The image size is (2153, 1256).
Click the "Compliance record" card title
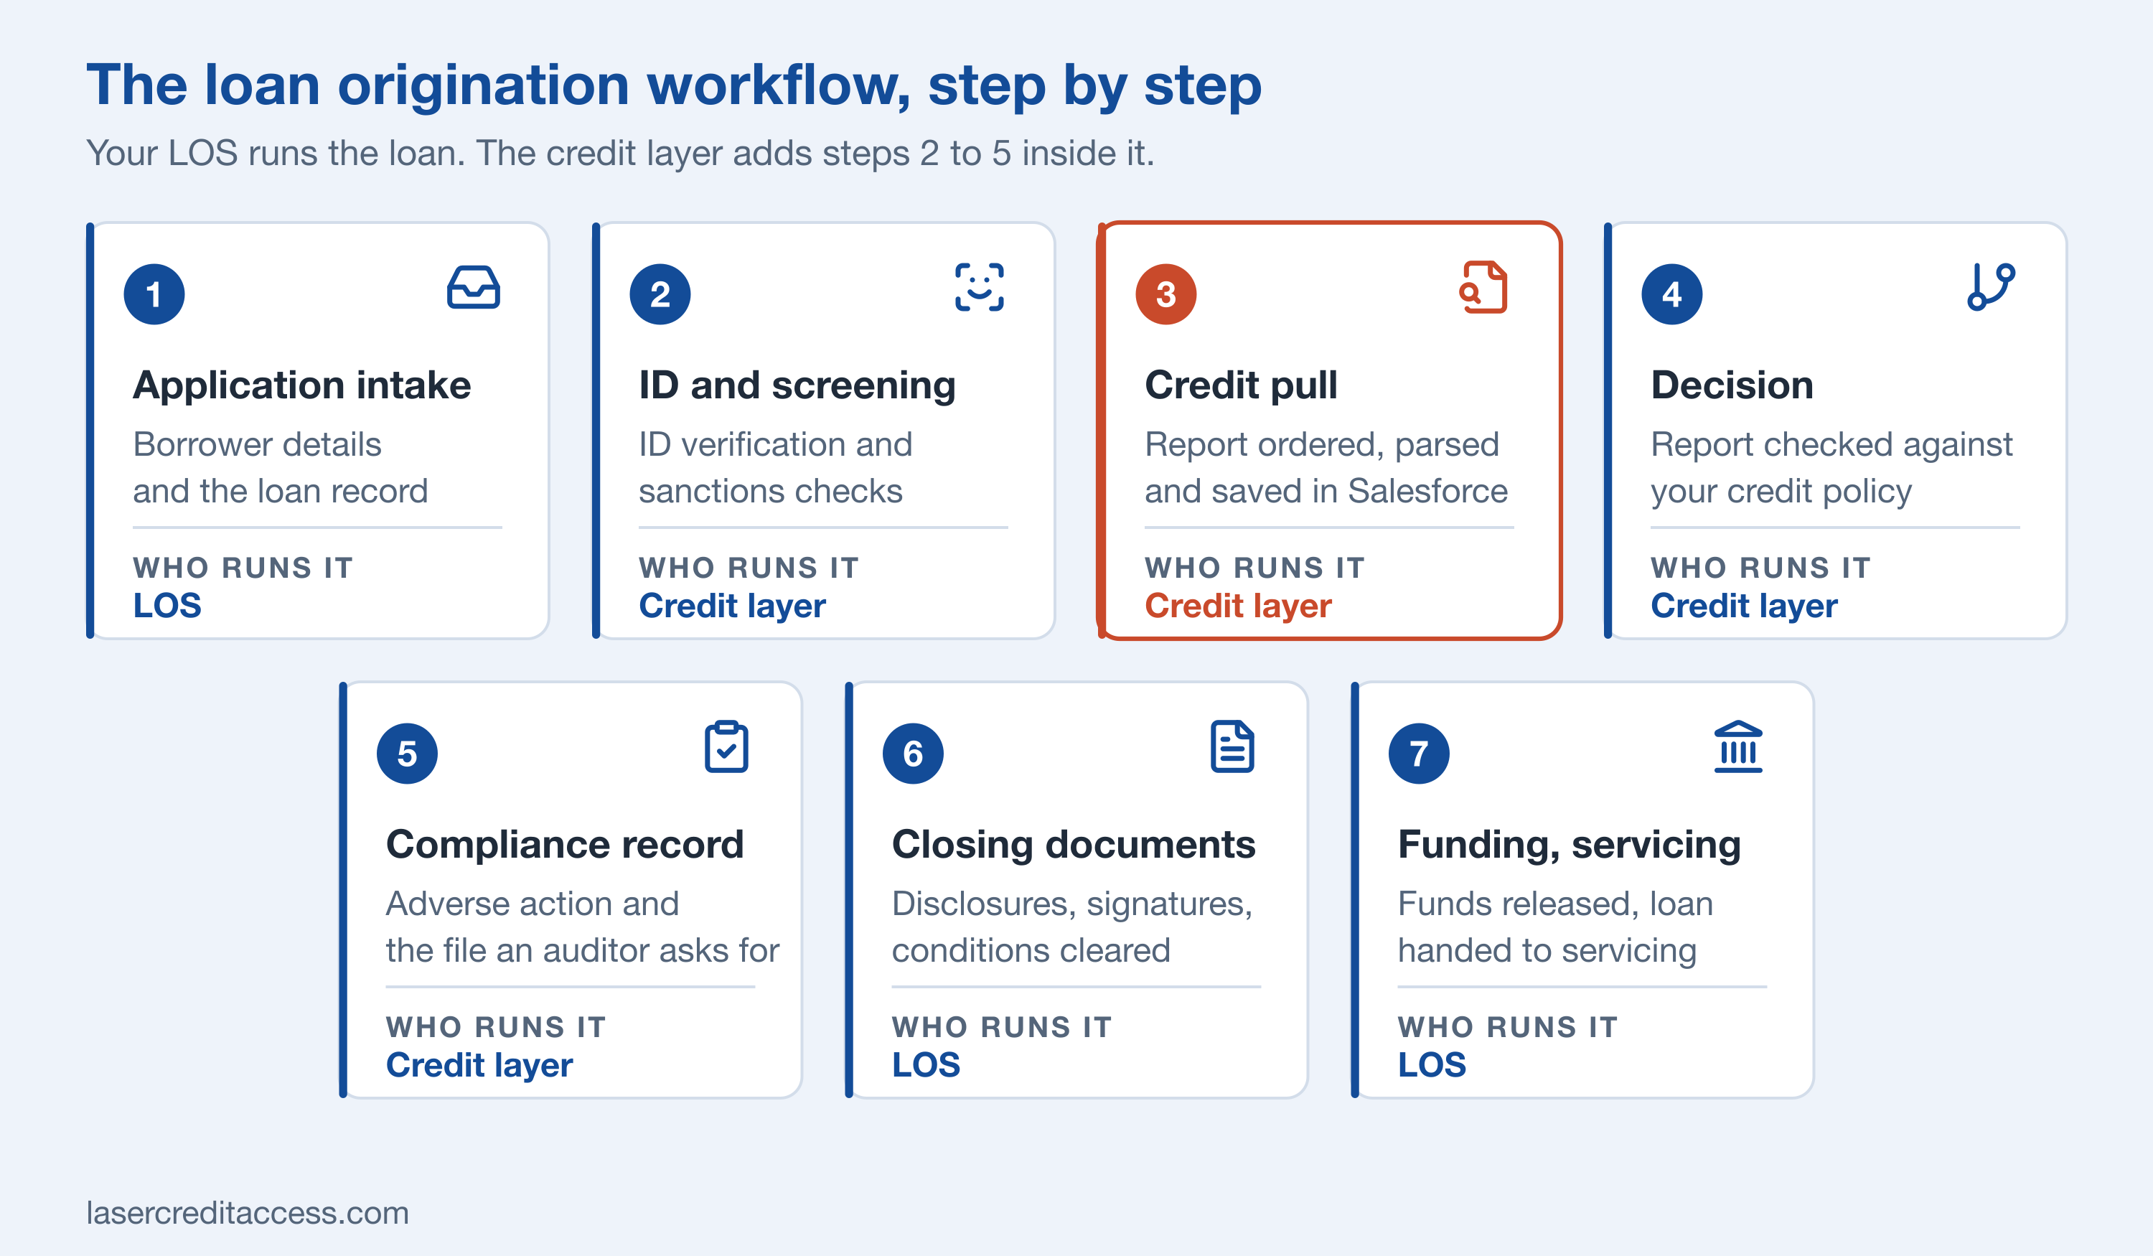[x=565, y=845]
